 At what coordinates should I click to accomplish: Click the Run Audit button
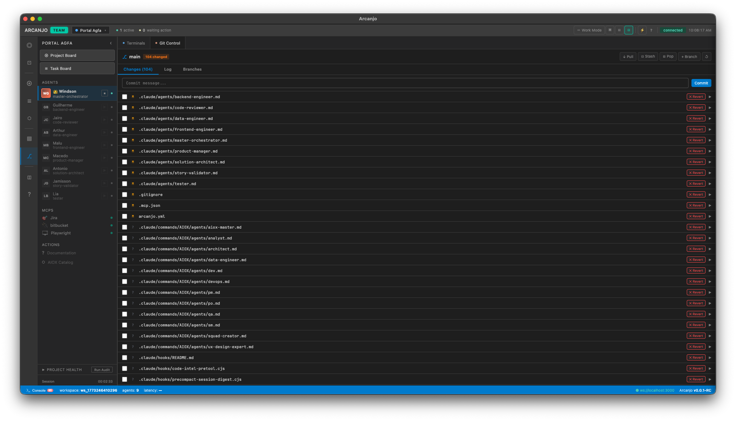pyautogui.click(x=102, y=370)
